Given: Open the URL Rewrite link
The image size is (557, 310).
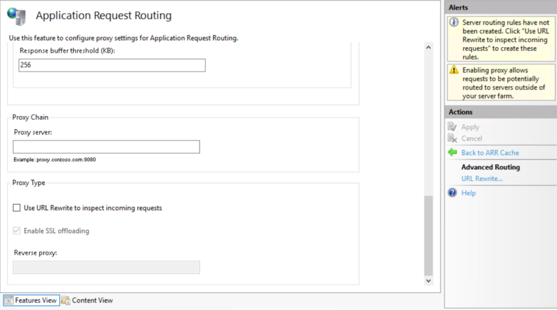Looking at the screenshot, I should 482,179.
